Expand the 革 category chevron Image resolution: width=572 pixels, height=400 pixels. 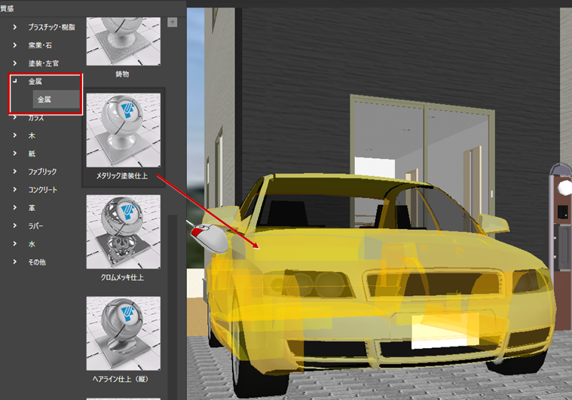pos(14,207)
